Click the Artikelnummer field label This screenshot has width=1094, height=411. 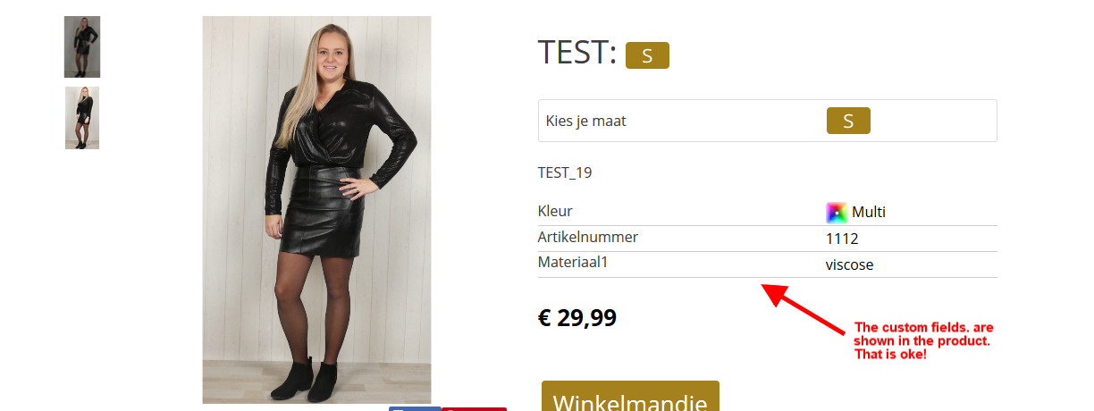tap(588, 238)
